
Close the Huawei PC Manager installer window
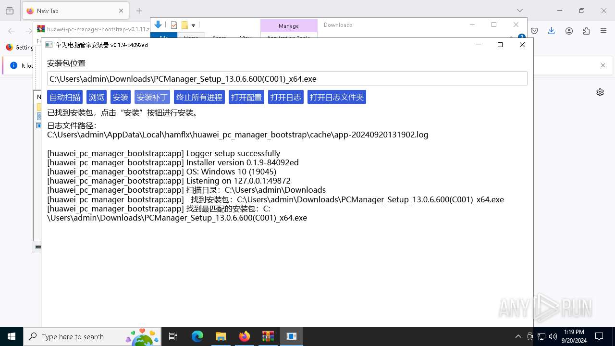pos(522,45)
